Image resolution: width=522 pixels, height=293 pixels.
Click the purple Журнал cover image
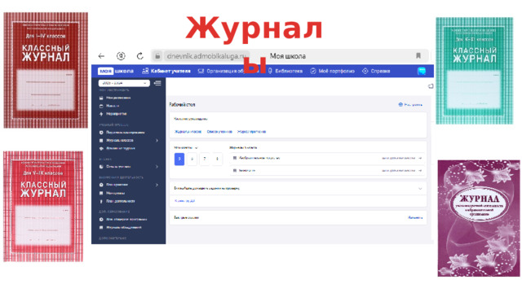pyautogui.click(x=479, y=218)
